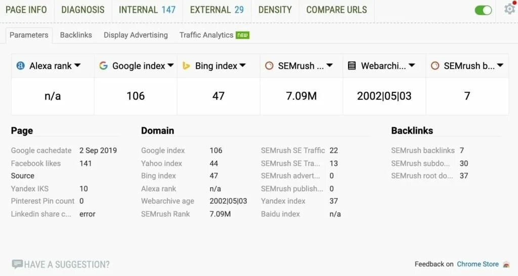The width and height of the screenshot is (518, 276).
Task: Click the Chrome Store icon at bottom right
Action: [x=506, y=264]
